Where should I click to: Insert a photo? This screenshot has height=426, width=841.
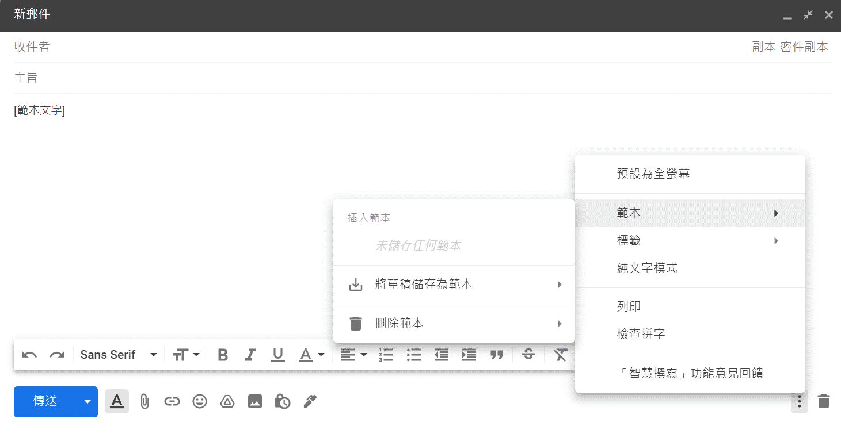pos(255,401)
